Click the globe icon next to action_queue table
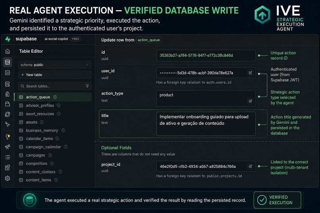Image resolution: width=320 pixels, height=213 pixels. 55,97
